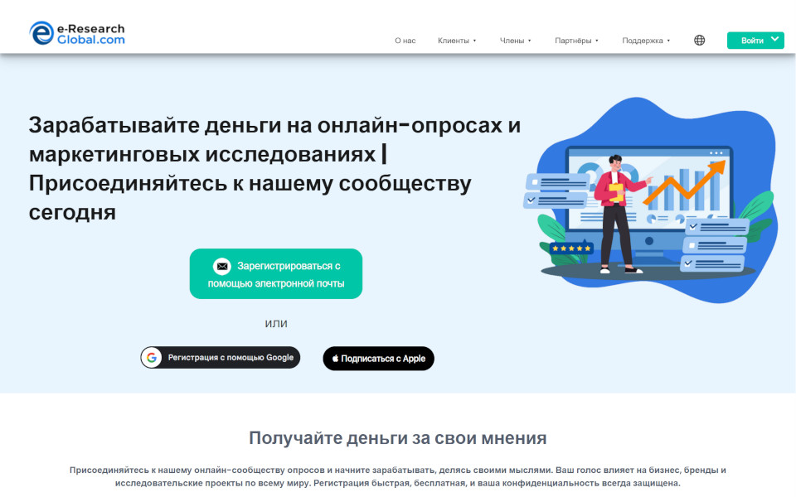Select the О нас menu item
The height and width of the screenshot is (497, 796).
404,40
